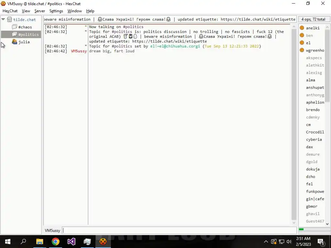
Task: Click chat scrollbar up arrow
Action: [x=294, y=26]
